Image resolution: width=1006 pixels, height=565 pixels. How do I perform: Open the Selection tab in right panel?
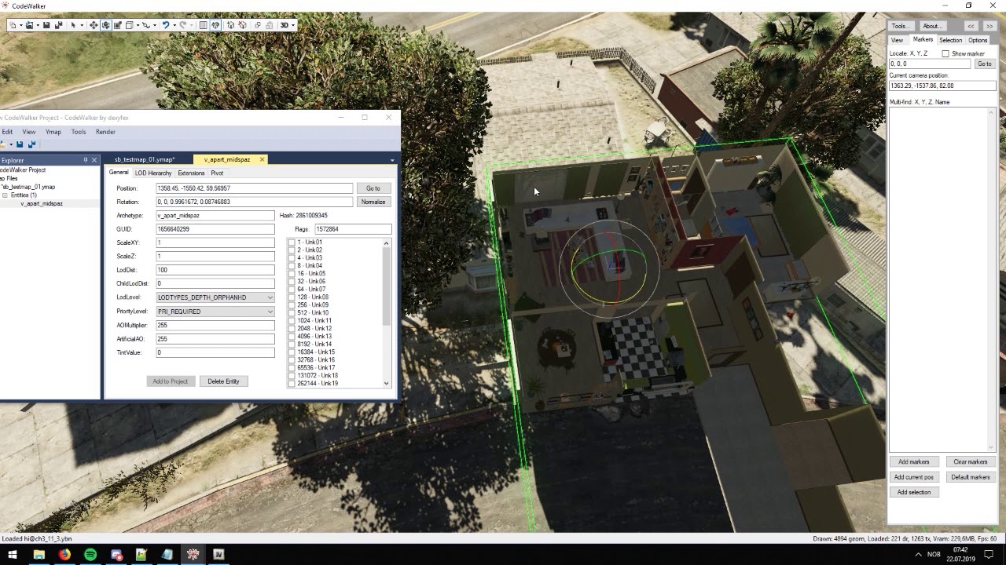(x=950, y=40)
